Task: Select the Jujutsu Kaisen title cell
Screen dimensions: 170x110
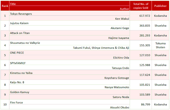Action: tap(69, 23)
